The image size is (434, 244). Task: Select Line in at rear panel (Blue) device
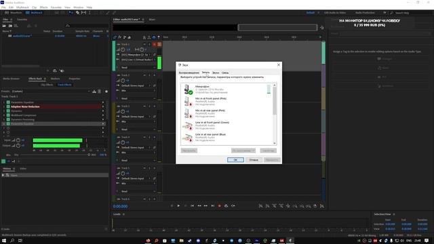click(227, 138)
